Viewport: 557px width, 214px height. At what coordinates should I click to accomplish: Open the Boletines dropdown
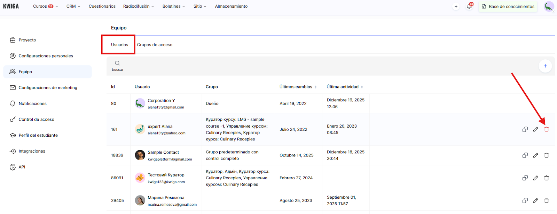pyautogui.click(x=173, y=6)
